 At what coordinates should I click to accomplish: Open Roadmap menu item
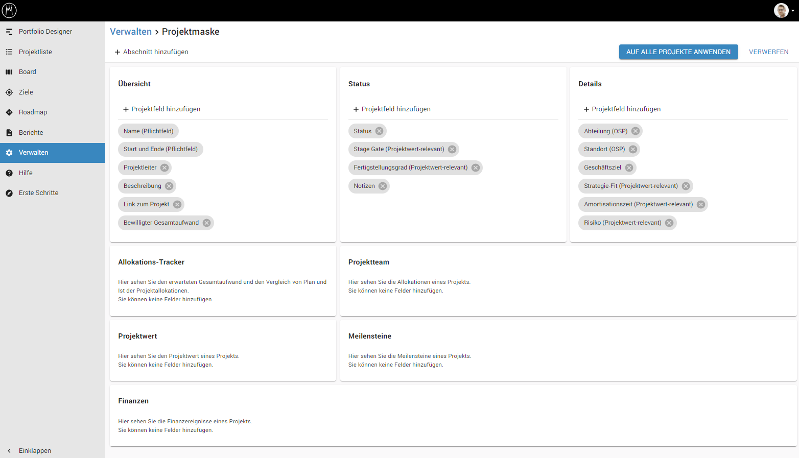point(53,112)
